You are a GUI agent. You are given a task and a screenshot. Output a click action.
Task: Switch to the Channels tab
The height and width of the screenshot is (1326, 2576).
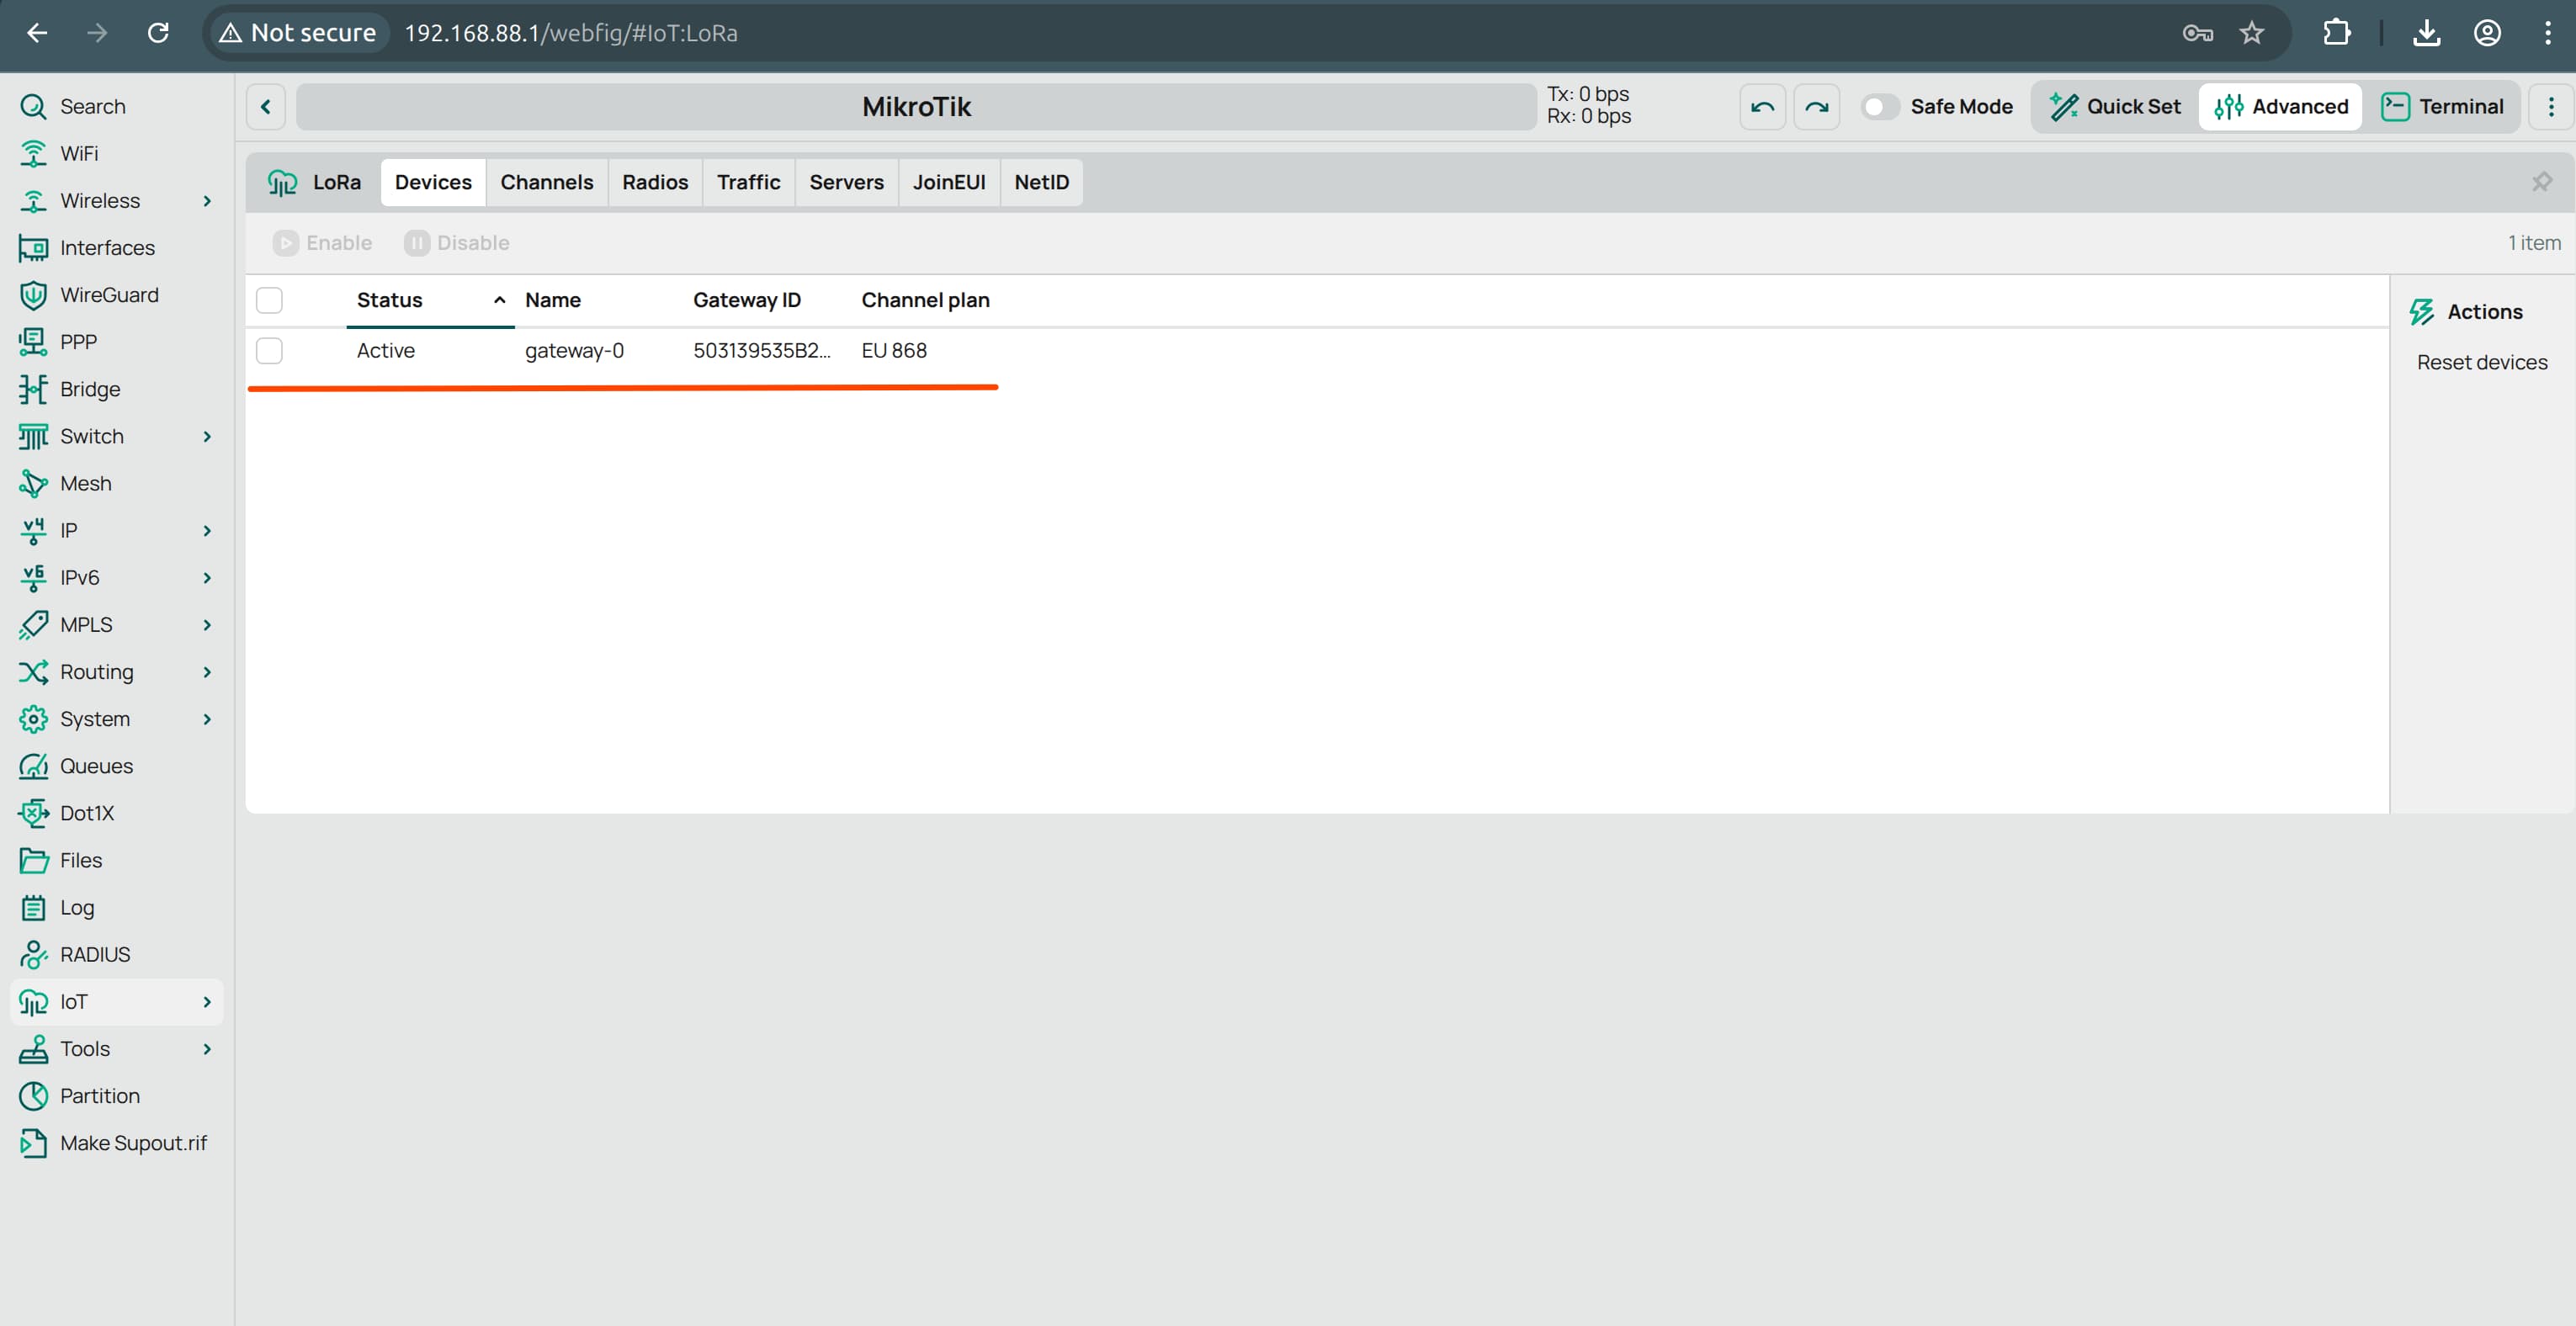546,182
